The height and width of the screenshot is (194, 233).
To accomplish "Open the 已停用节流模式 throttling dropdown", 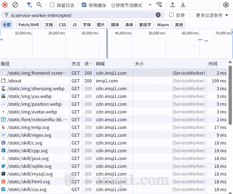I will 132,5.
